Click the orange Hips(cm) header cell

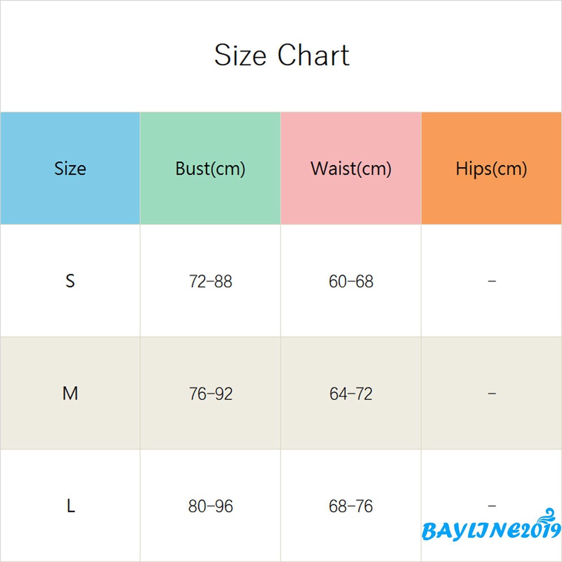pos(491,168)
